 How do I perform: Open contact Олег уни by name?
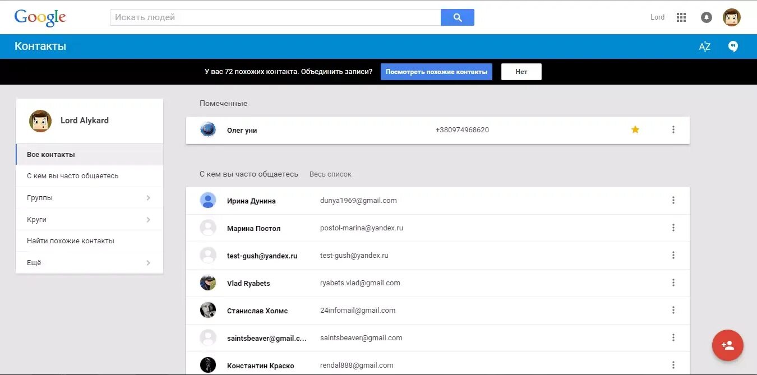pos(242,130)
